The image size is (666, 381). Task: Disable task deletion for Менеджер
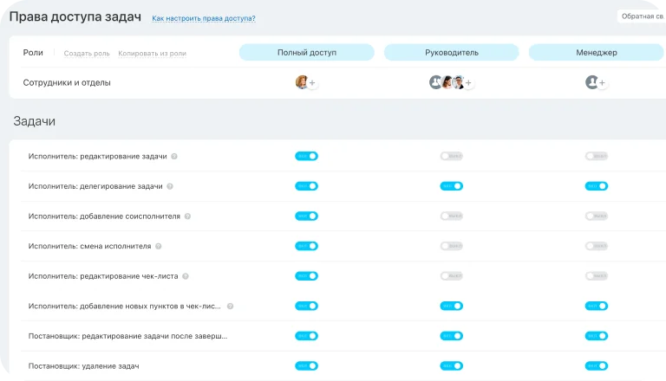tap(597, 365)
